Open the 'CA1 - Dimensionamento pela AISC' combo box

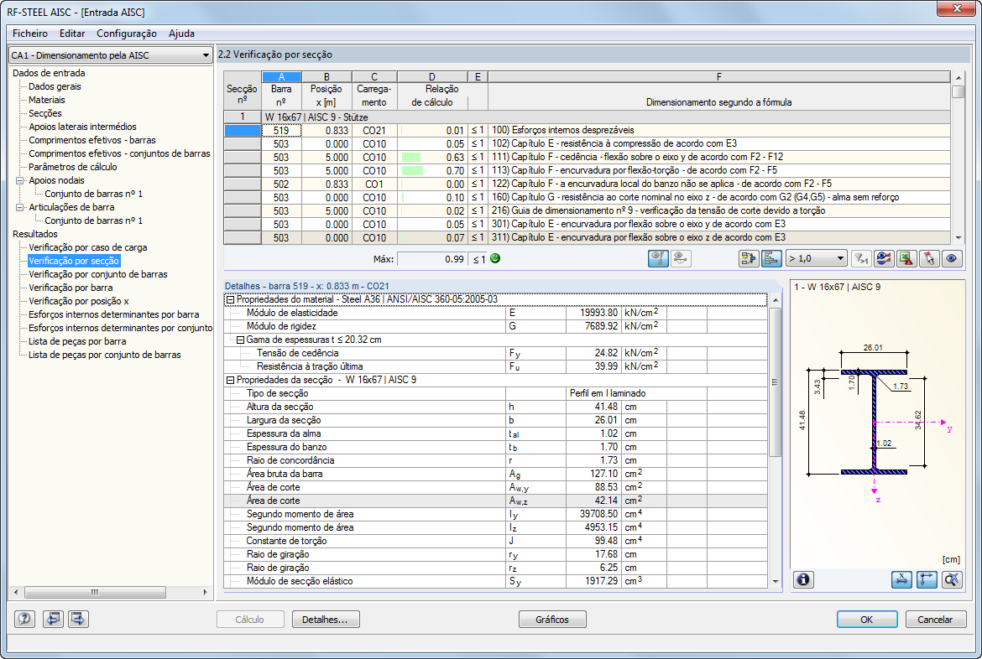[x=110, y=55]
